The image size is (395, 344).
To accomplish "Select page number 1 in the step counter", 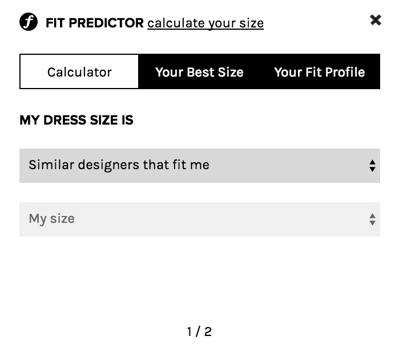I will pyautogui.click(x=190, y=331).
